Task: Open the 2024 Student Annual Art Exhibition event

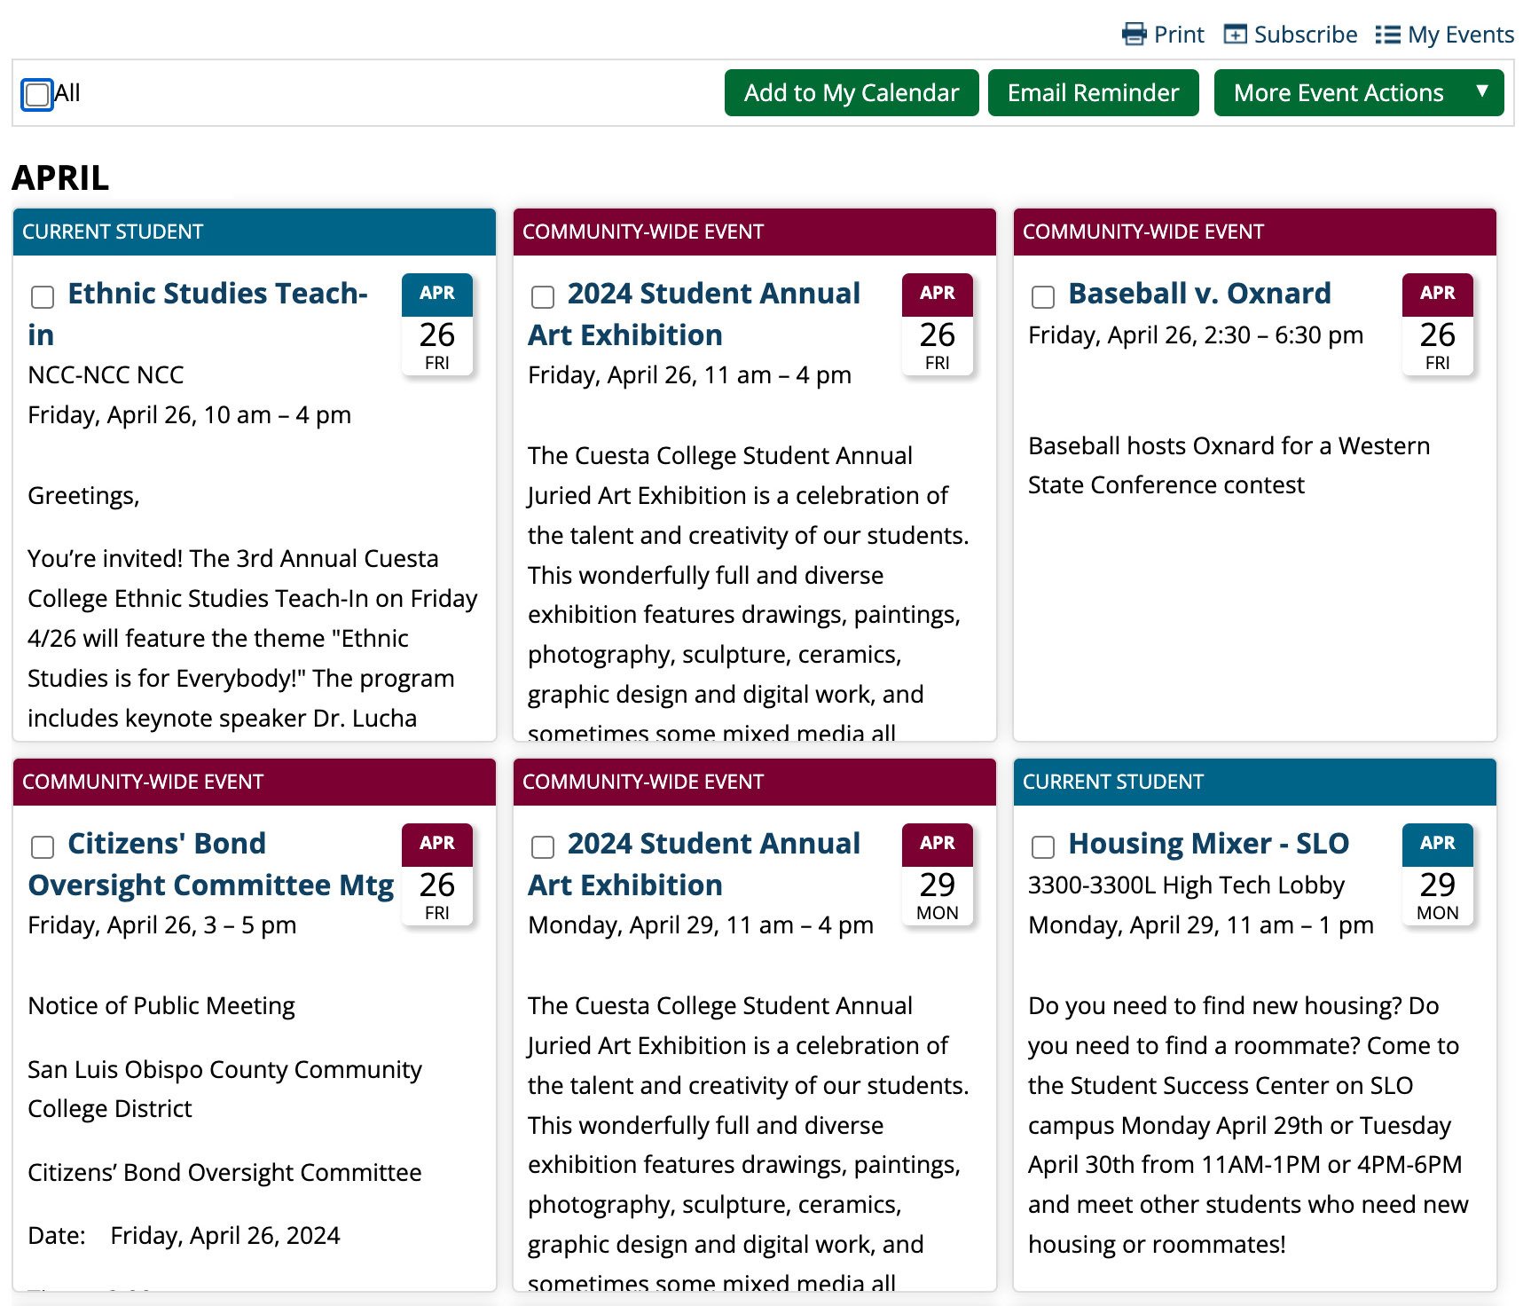Action: coord(693,313)
